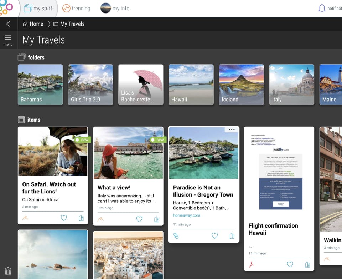Click photo type icon on 'What a view!' card
Viewport: 342px width, 279px height.
[100, 219]
